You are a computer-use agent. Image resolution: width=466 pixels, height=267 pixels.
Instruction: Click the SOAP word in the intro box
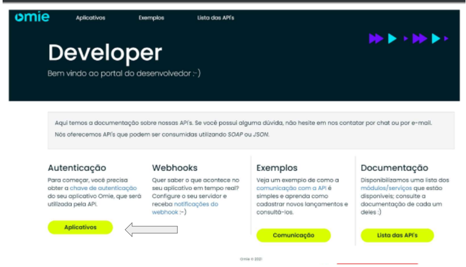(x=235, y=135)
